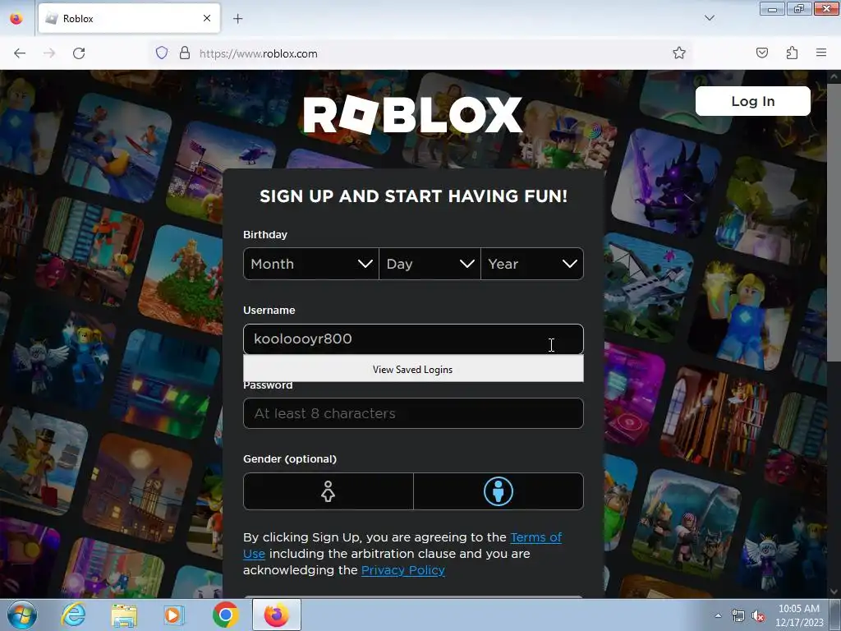
Task: Show hidden system tray icons
Action: [718, 615]
